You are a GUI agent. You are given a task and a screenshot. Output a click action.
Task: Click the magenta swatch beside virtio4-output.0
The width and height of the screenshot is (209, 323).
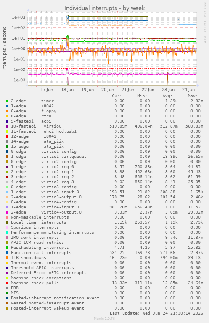click(7, 212)
